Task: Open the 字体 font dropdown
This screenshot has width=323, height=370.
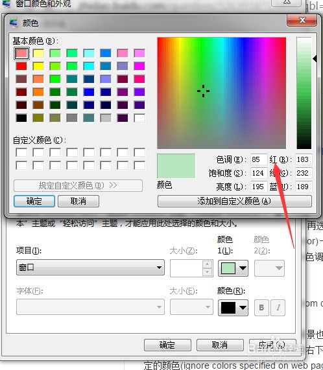Action: click(x=90, y=307)
